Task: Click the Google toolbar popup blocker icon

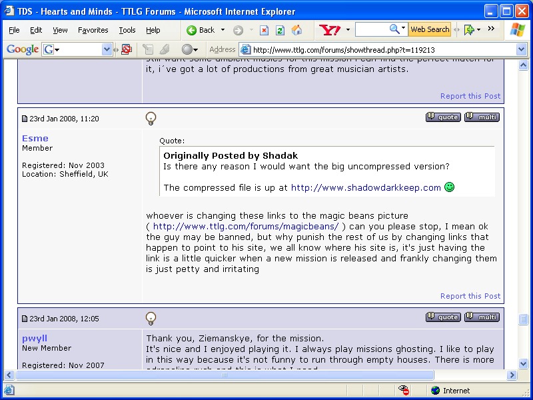Action: click(127, 49)
